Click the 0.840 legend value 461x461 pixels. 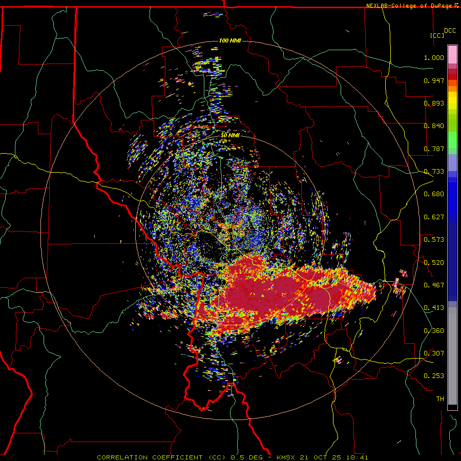click(x=434, y=126)
